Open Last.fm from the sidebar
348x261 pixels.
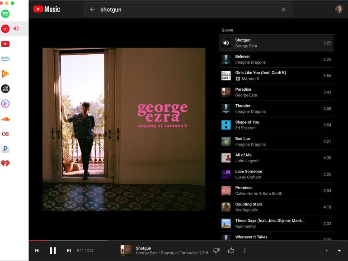tap(5, 134)
